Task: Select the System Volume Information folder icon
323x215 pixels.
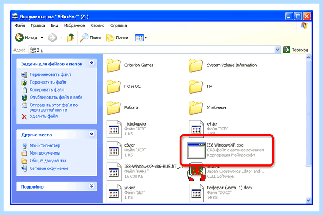Action: pos(196,65)
